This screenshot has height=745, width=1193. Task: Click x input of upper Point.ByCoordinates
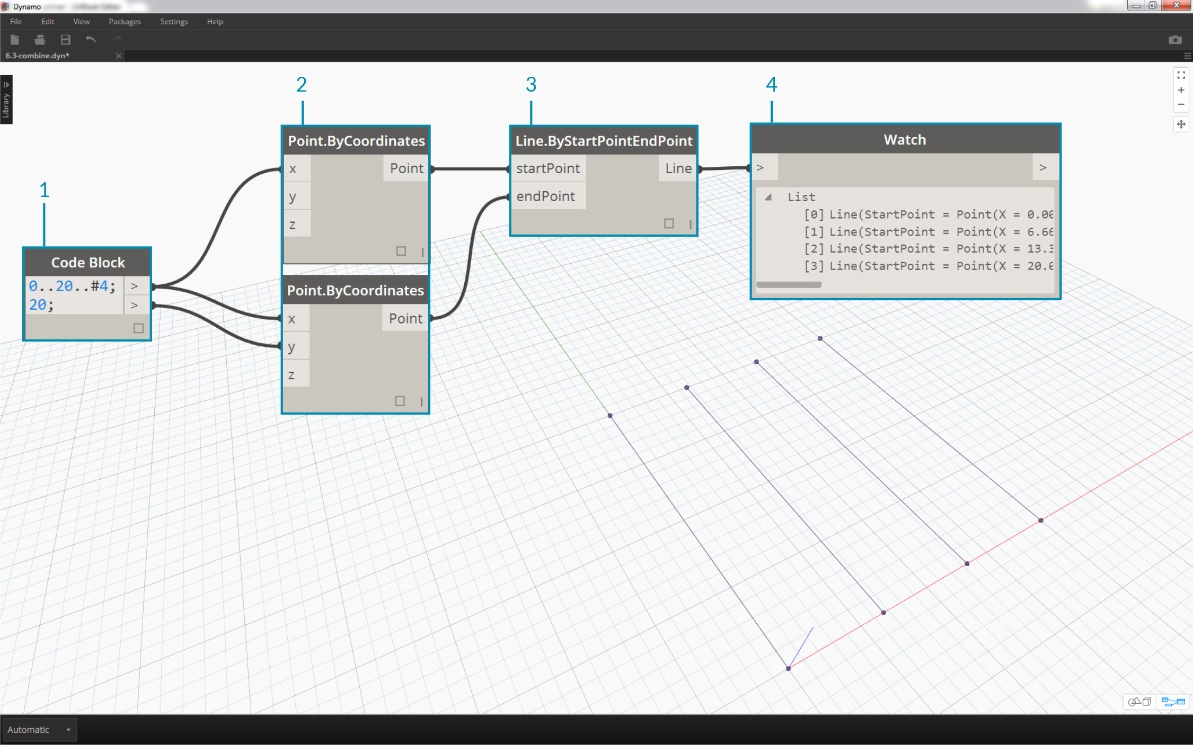[x=297, y=169]
